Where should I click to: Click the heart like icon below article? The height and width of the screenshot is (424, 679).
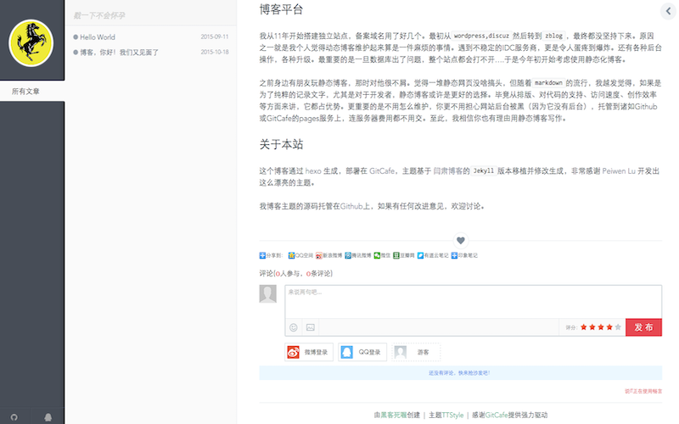pos(461,240)
